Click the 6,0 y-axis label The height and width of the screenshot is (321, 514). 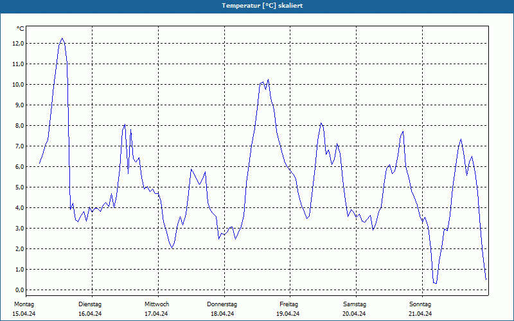(19, 167)
